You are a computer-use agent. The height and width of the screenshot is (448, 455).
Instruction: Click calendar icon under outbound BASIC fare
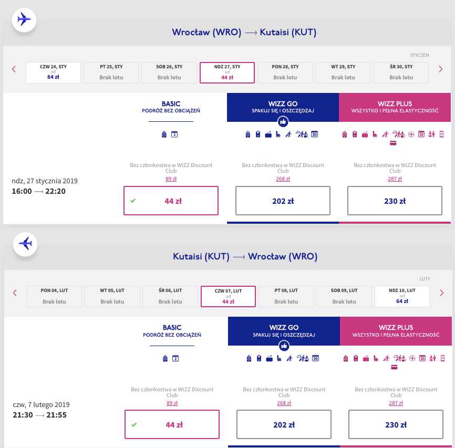175,134
